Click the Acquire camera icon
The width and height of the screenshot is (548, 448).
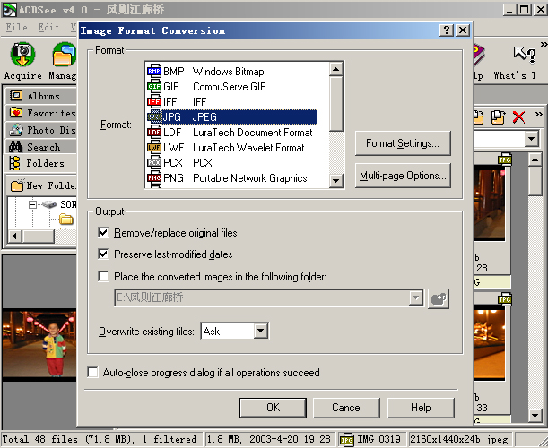click(22, 54)
